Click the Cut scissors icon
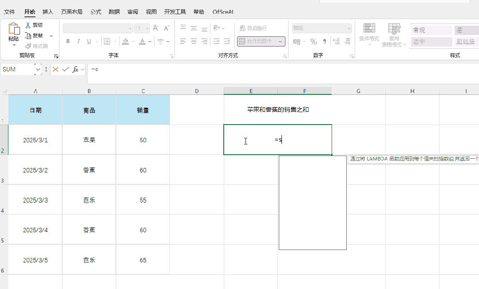Image resolution: width=479 pixels, height=289 pixels. click(x=28, y=25)
